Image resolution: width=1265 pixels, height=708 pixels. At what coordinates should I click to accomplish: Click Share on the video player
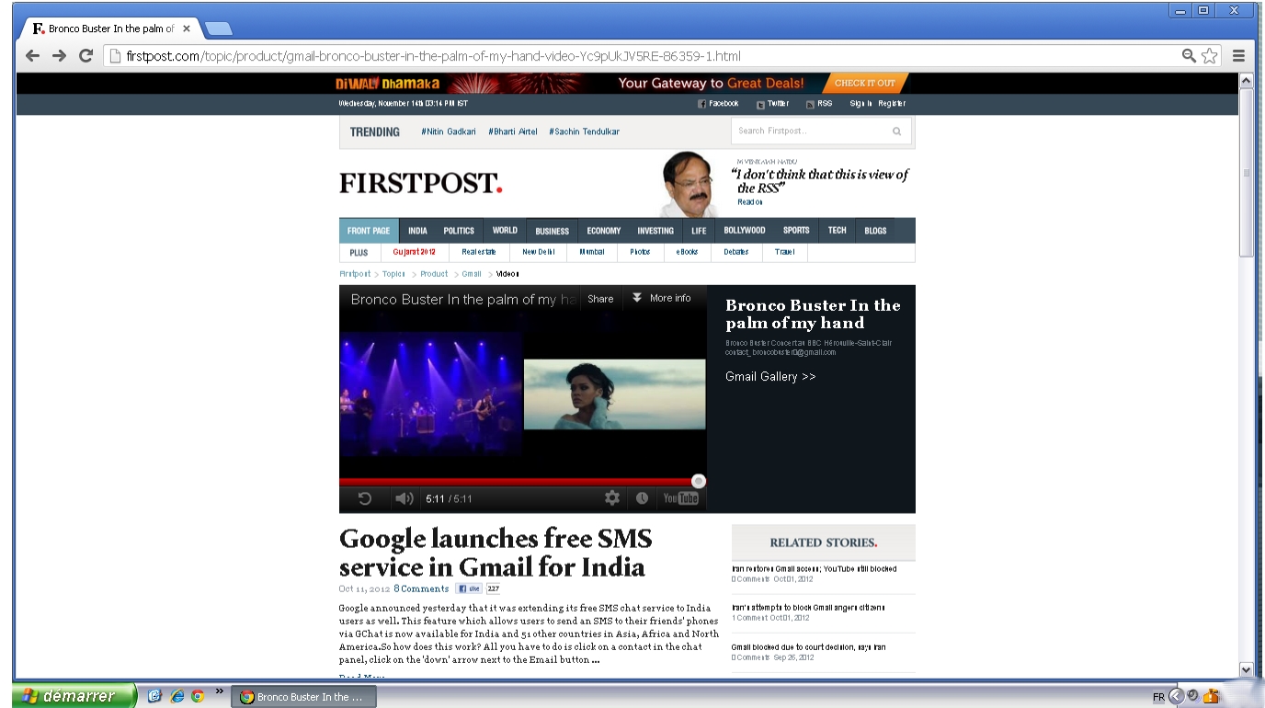tap(600, 299)
